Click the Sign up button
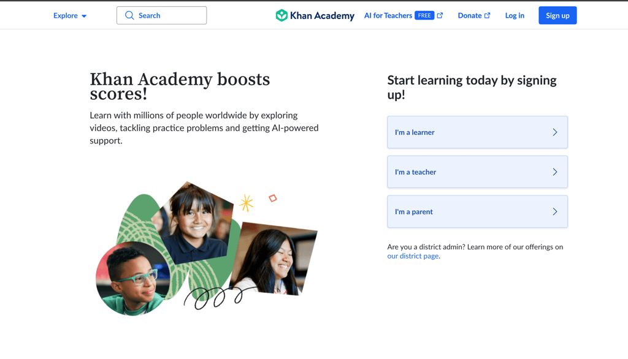The image size is (628, 359). (557, 15)
